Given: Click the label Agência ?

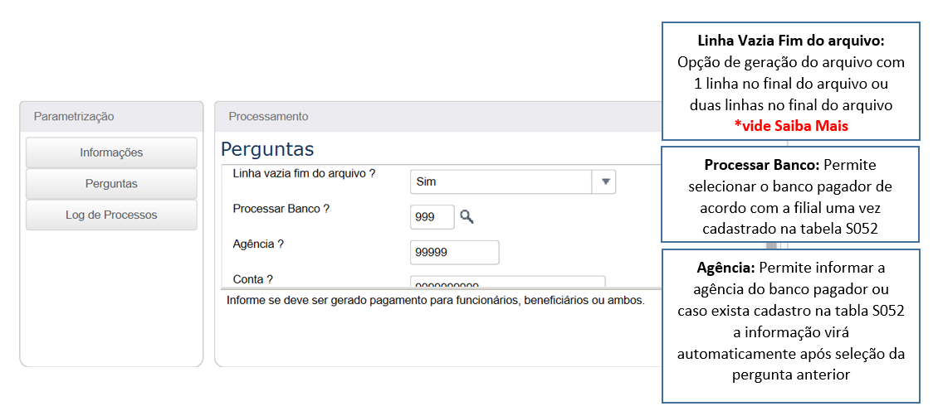Looking at the screenshot, I should pyautogui.click(x=257, y=244).
